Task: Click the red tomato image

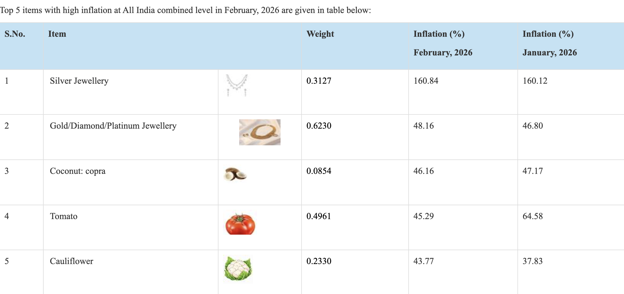Action: coord(240,224)
